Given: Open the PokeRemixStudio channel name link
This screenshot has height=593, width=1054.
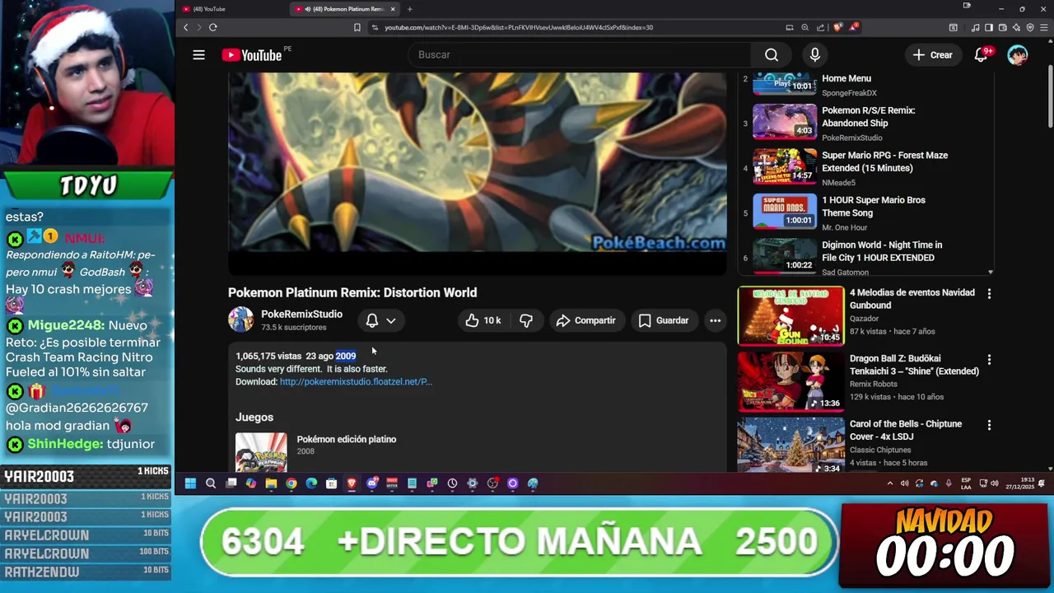Looking at the screenshot, I should tap(301, 314).
